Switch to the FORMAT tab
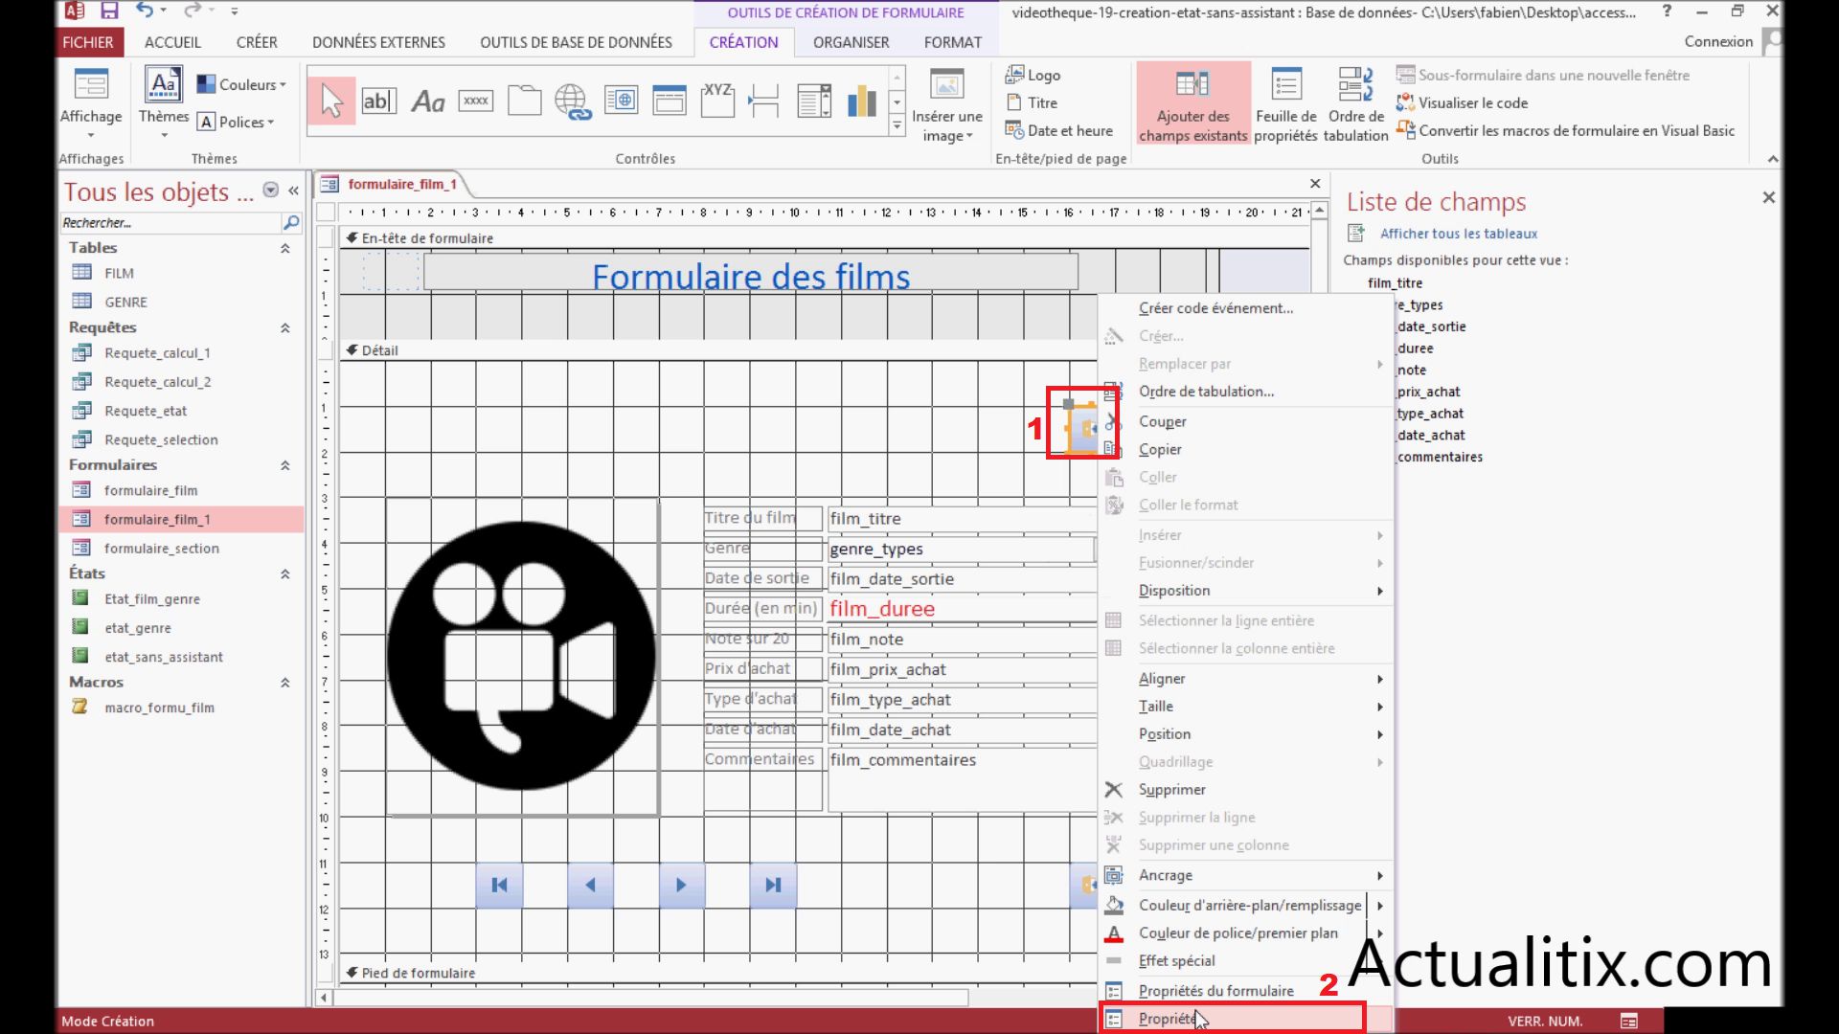 pyautogui.click(x=953, y=42)
